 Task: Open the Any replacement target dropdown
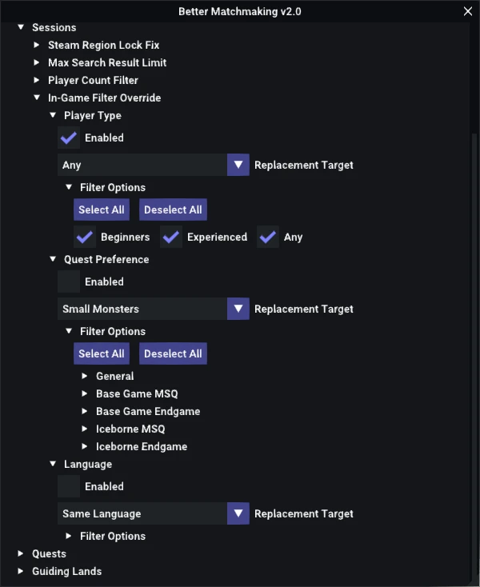pos(154,165)
